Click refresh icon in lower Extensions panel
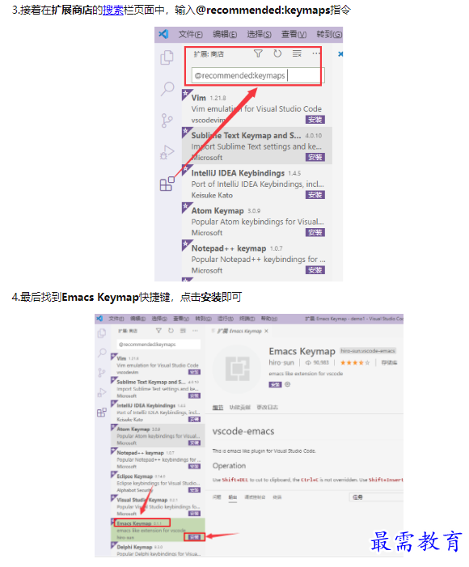The height and width of the screenshot is (567, 469). click(171, 331)
